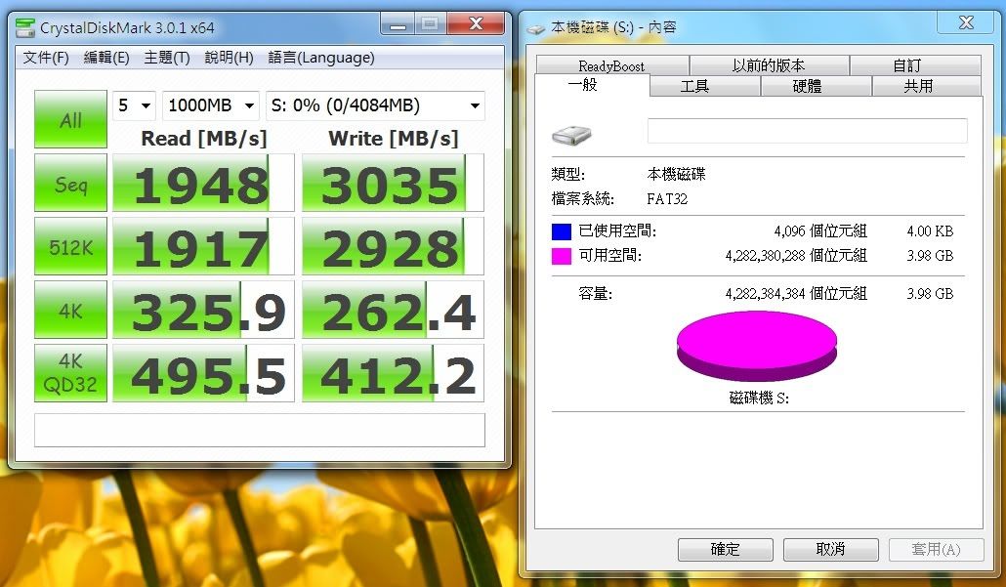Click the Seq write result 3035
Image resolution: width=1006 pixels, height=587 pixels.
point(393,183)
